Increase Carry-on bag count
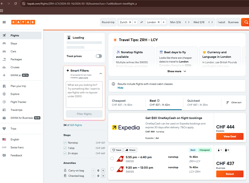This screenshot has width=249, height=183. [x=103, y=170]
